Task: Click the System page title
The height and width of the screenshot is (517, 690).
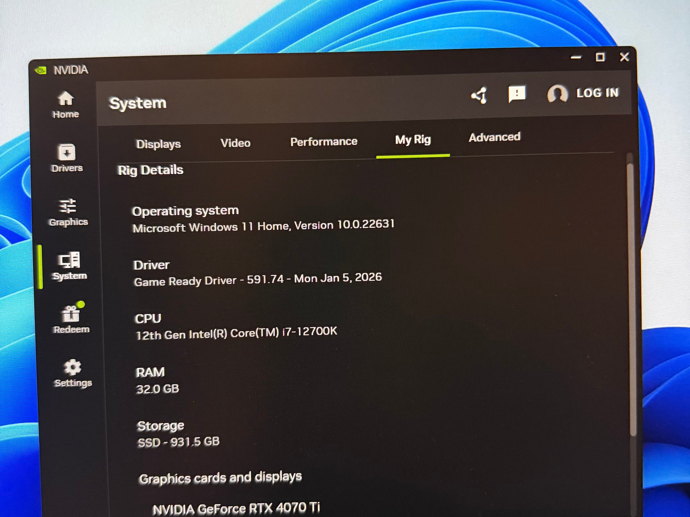Action: 138,103
